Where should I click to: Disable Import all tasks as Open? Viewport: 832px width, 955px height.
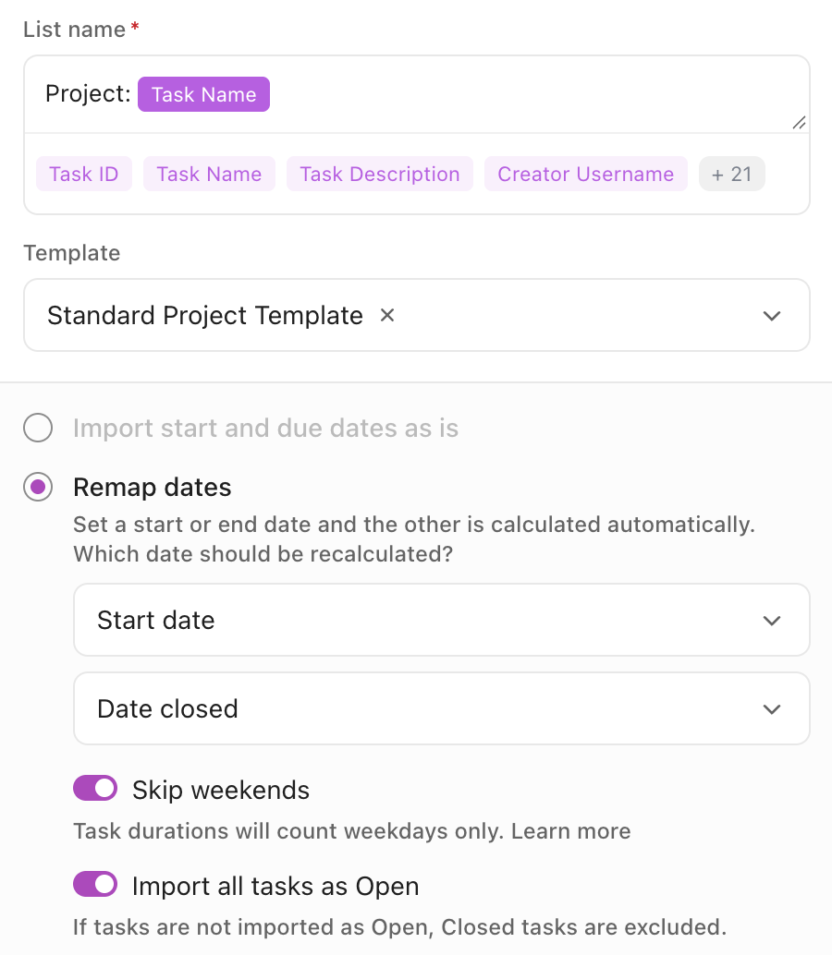click(95, 884)
